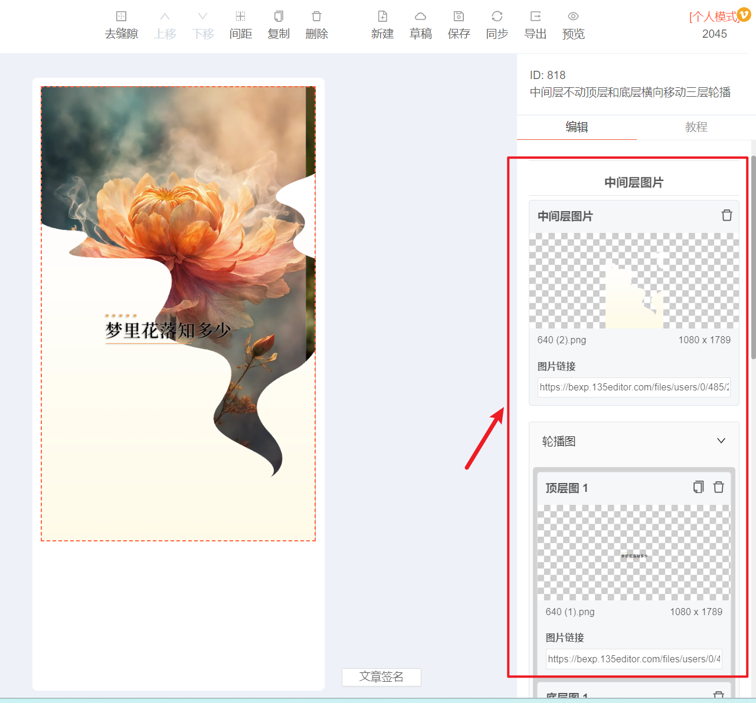Collapse the 轮播图 section chevron

tap(721, 441)
